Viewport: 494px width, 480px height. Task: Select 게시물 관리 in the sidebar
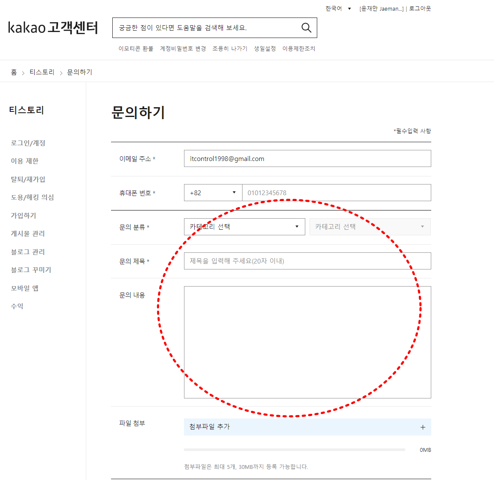(x=28, y=234)
